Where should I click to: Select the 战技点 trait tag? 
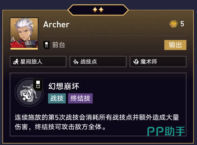(98, 62)
